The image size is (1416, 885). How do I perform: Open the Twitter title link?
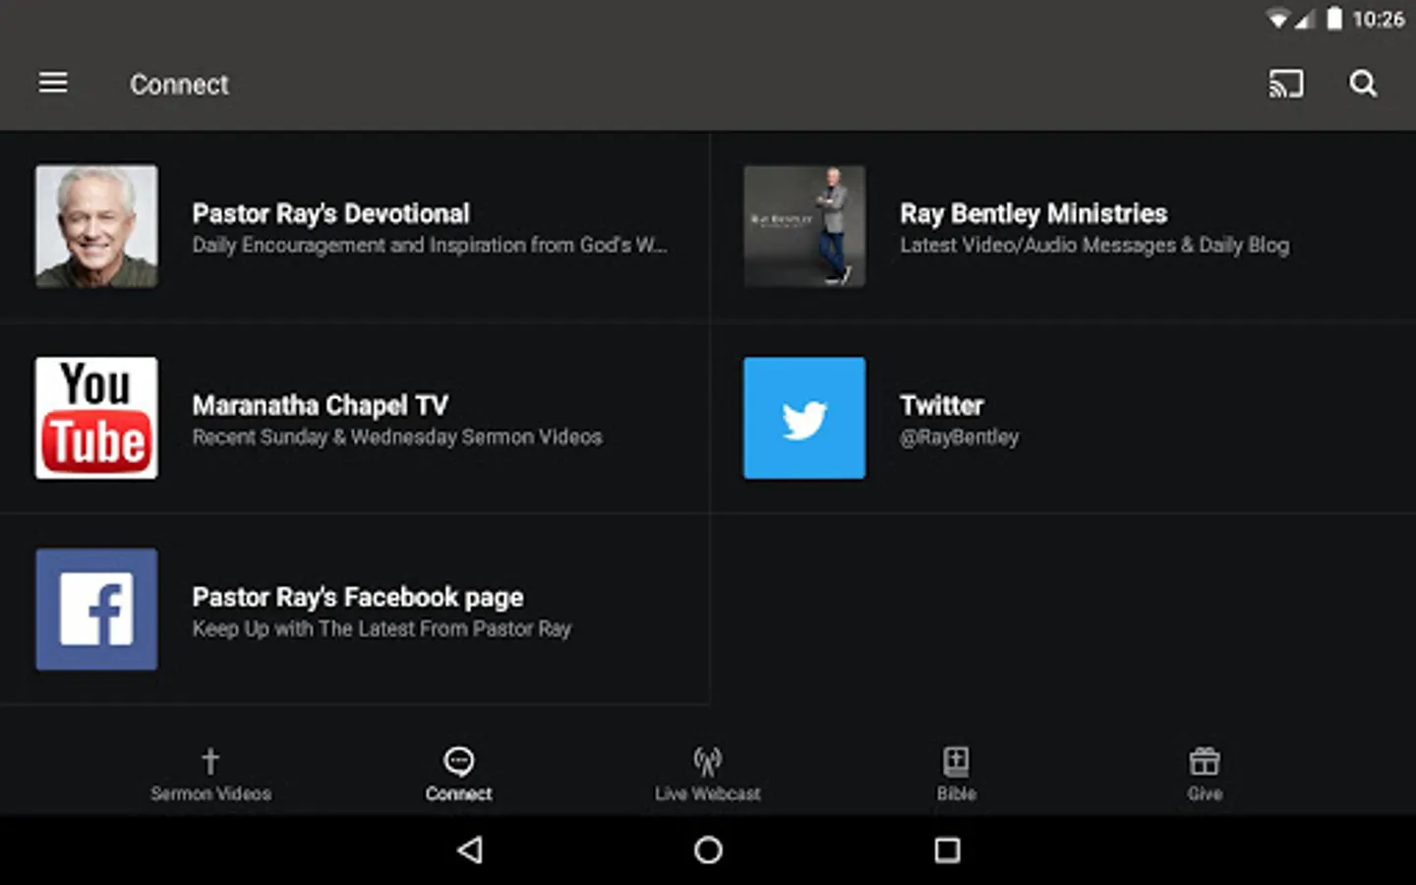(941, 405)
